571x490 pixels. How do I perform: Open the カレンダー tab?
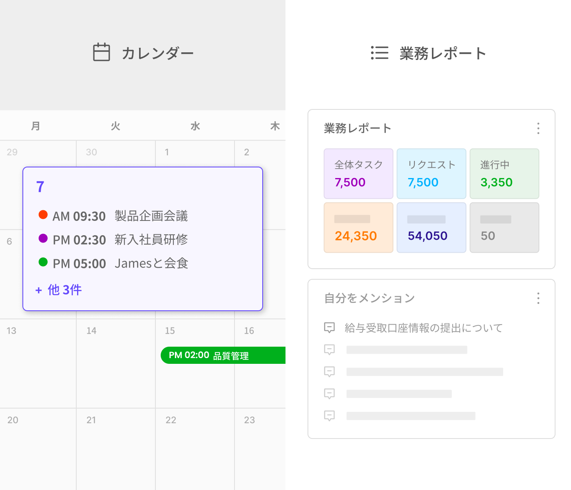coord(143,53)
